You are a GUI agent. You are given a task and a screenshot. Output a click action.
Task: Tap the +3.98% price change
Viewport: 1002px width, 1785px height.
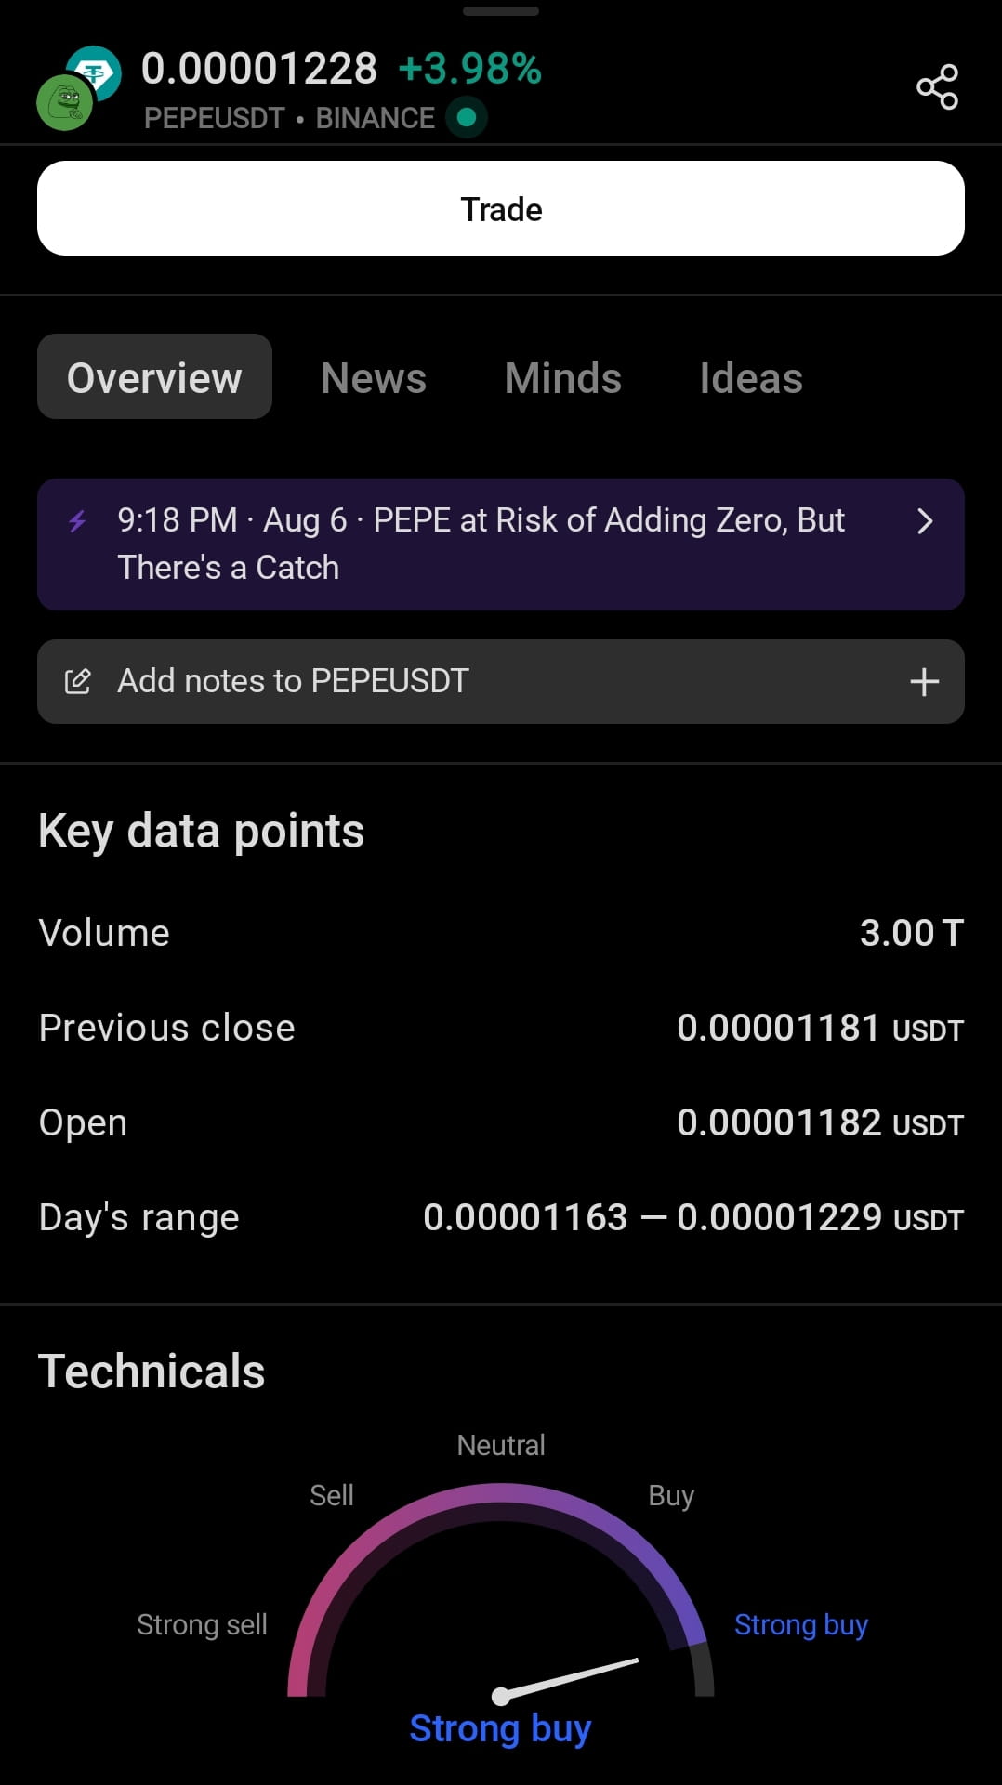click(470, 69)
